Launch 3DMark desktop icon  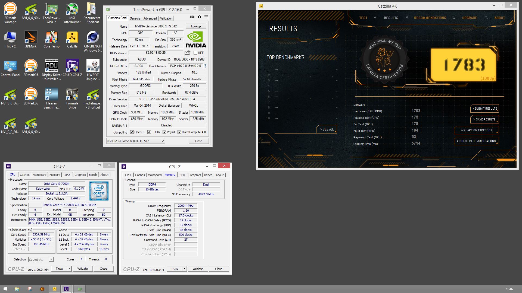coord(31,39)
